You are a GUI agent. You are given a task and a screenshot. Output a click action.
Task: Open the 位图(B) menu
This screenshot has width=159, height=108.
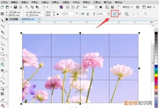point(66,2)
